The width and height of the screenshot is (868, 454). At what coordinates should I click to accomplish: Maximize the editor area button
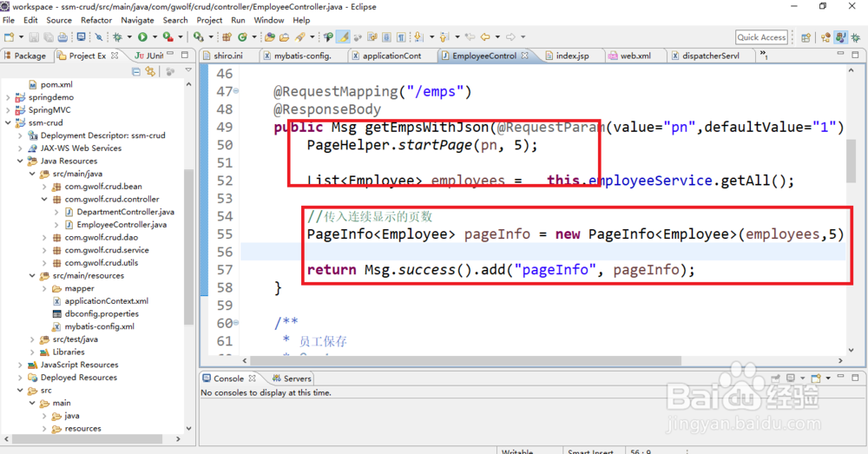[x=855, y=55]
